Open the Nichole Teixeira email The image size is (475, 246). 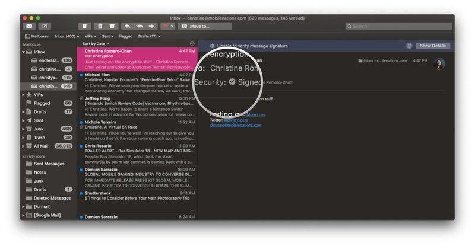(x=138, y=130)
